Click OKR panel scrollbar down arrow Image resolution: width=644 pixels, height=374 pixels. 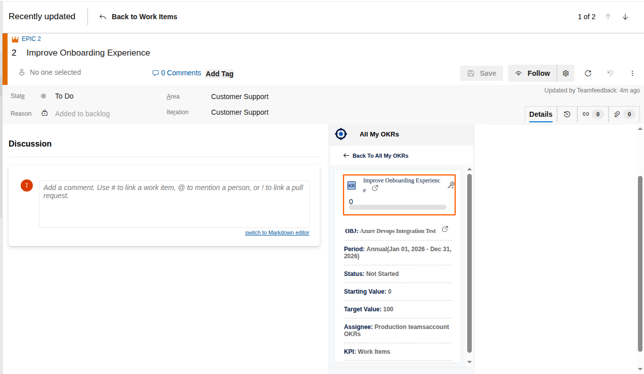[469, 362]
